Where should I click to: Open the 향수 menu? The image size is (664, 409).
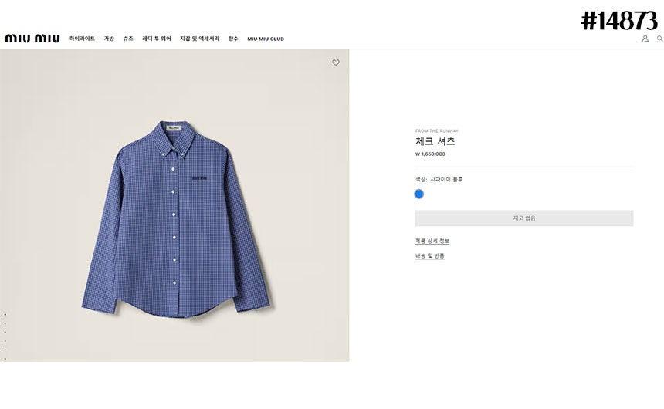(x=233, y=39)
